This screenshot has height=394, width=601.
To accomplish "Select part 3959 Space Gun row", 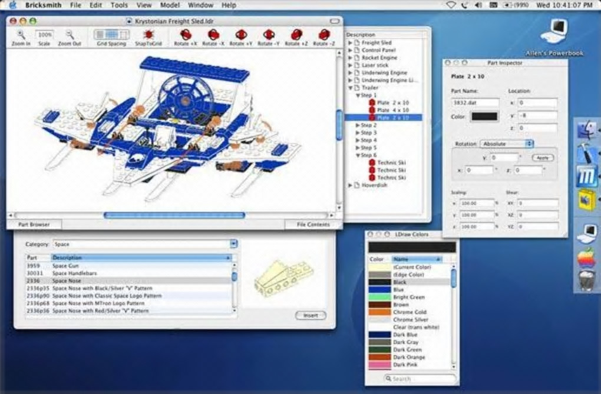I will click(129, 266).
